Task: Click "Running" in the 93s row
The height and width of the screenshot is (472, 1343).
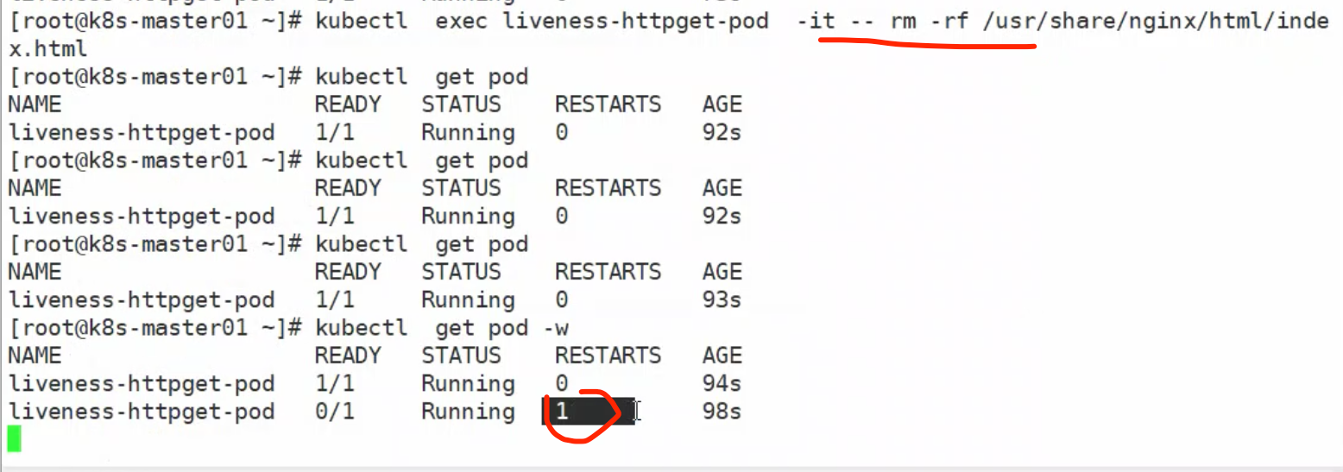Action: (468, 299)
